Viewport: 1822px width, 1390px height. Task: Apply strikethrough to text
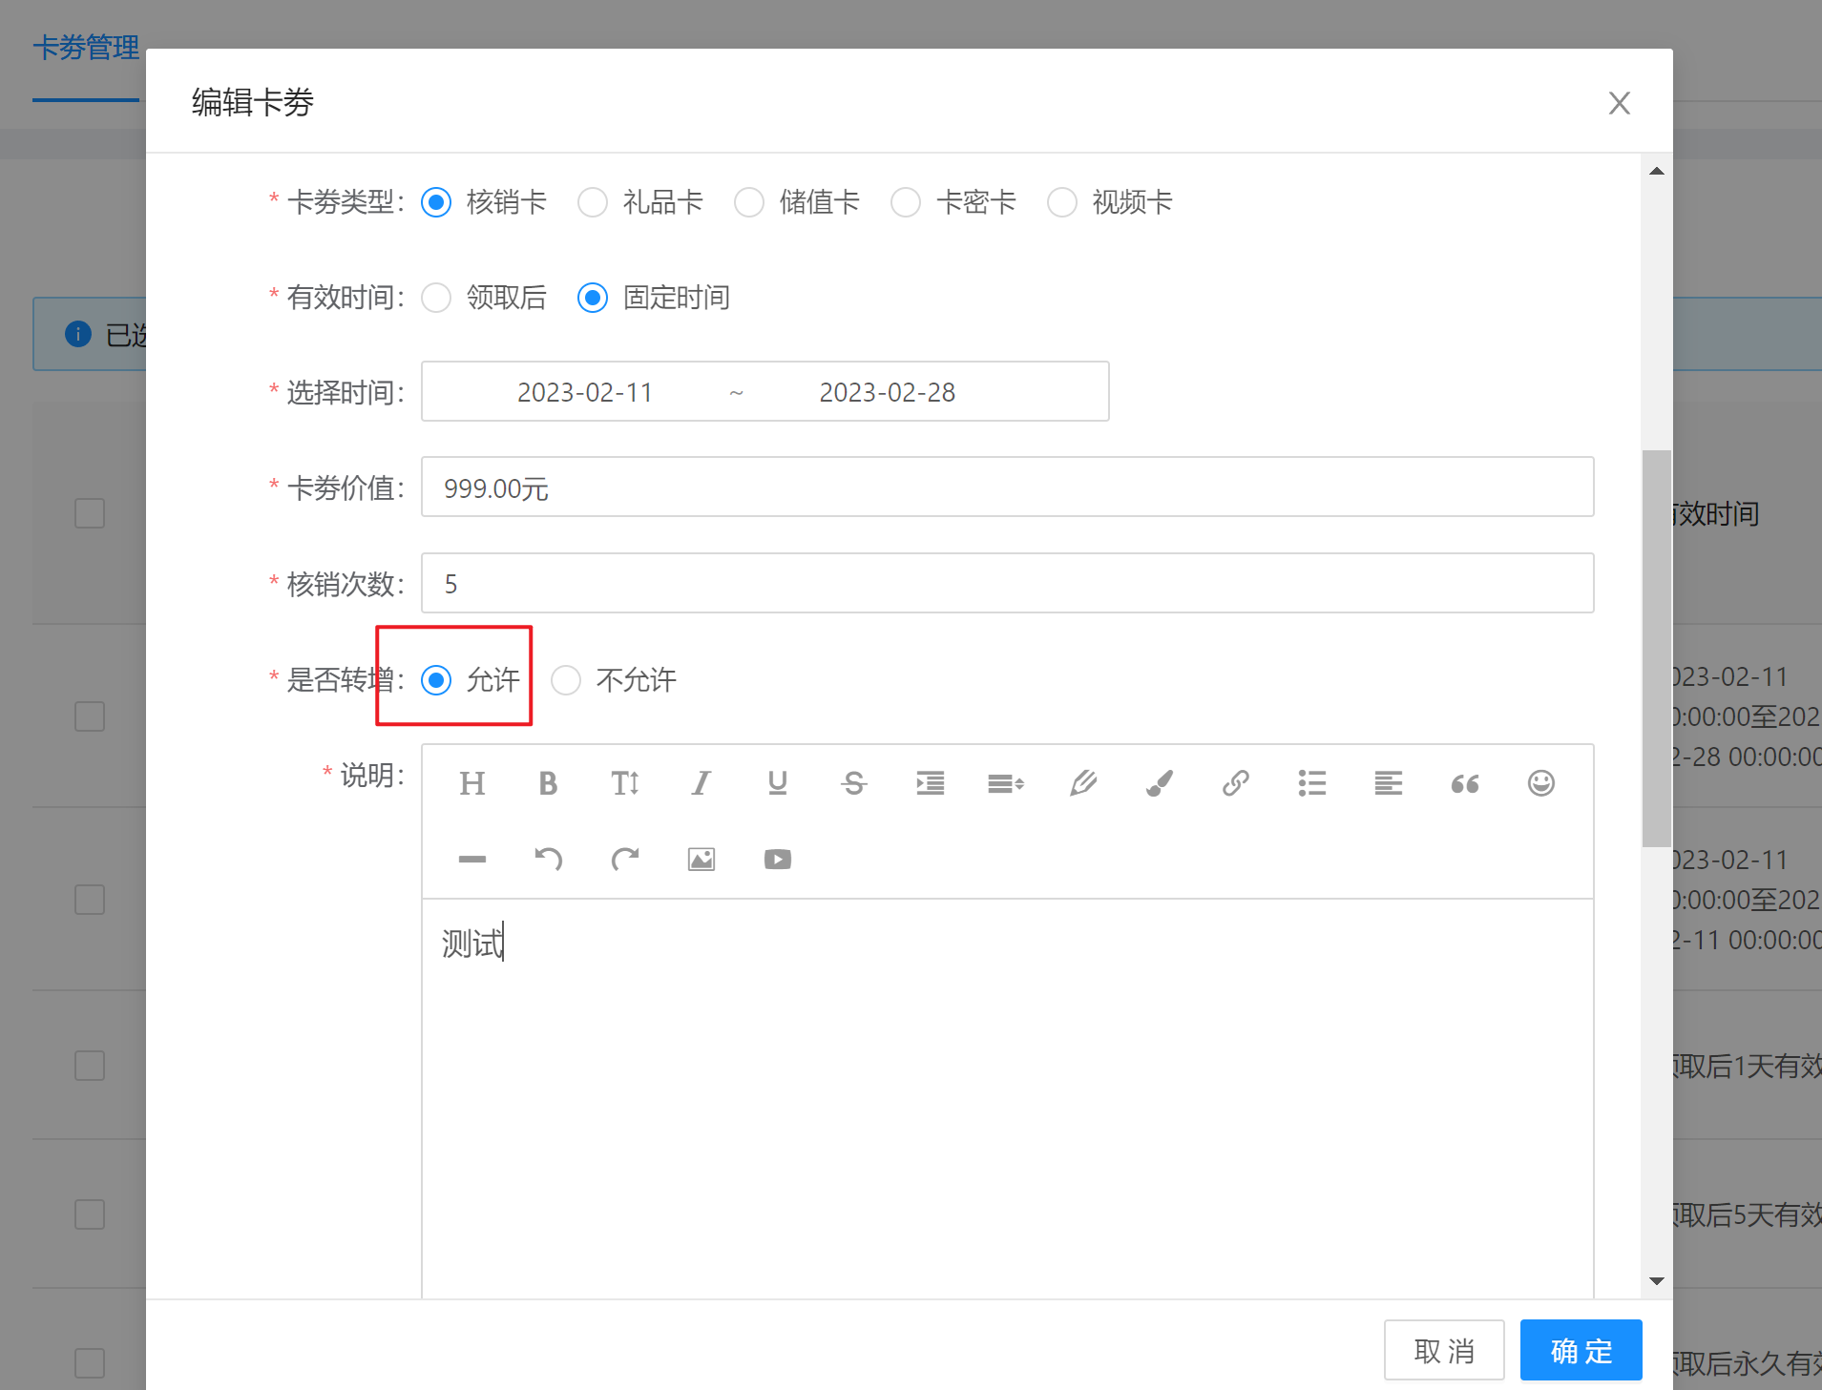853,783
